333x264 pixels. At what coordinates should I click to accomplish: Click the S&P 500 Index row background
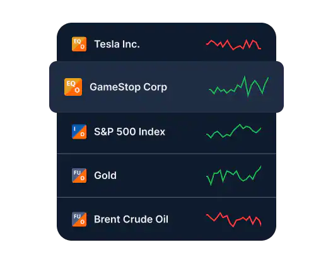tap(166, 133)
